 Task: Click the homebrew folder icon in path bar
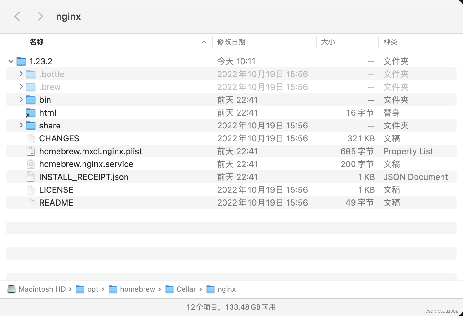[113, 289]
